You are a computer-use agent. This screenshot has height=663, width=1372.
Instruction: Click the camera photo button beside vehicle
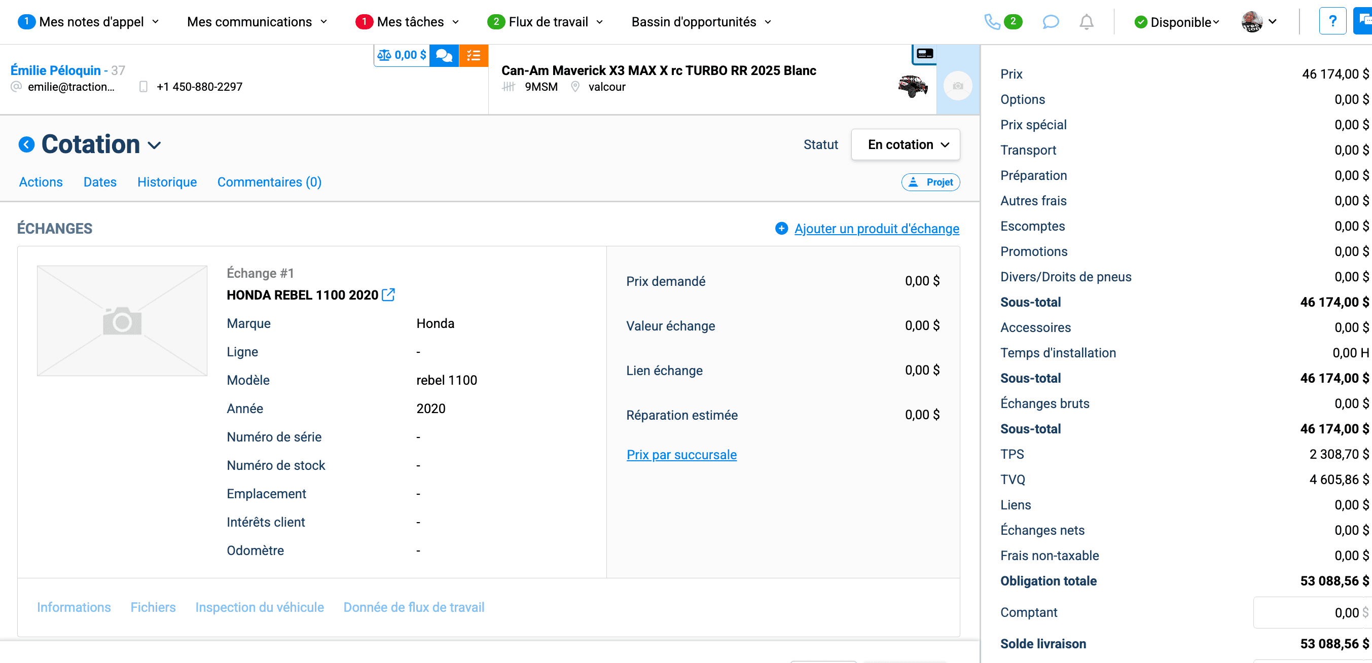pos(958,86)
